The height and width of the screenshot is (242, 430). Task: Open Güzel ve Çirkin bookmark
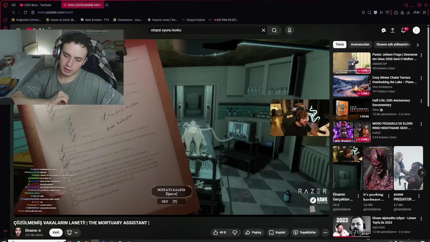61,20
